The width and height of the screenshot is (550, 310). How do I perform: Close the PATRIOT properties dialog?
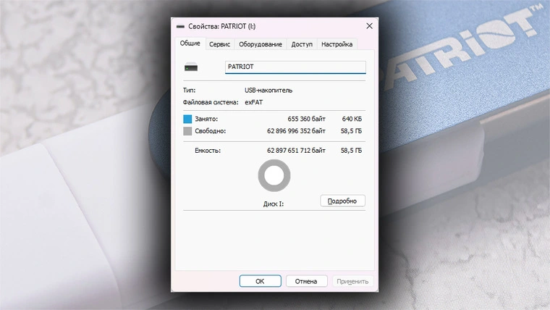pyautogui.click(x=369, y=26)
